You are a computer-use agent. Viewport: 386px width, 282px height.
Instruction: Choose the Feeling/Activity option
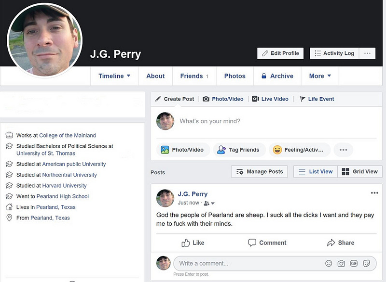pyautogui.click(x=300, y=150)
